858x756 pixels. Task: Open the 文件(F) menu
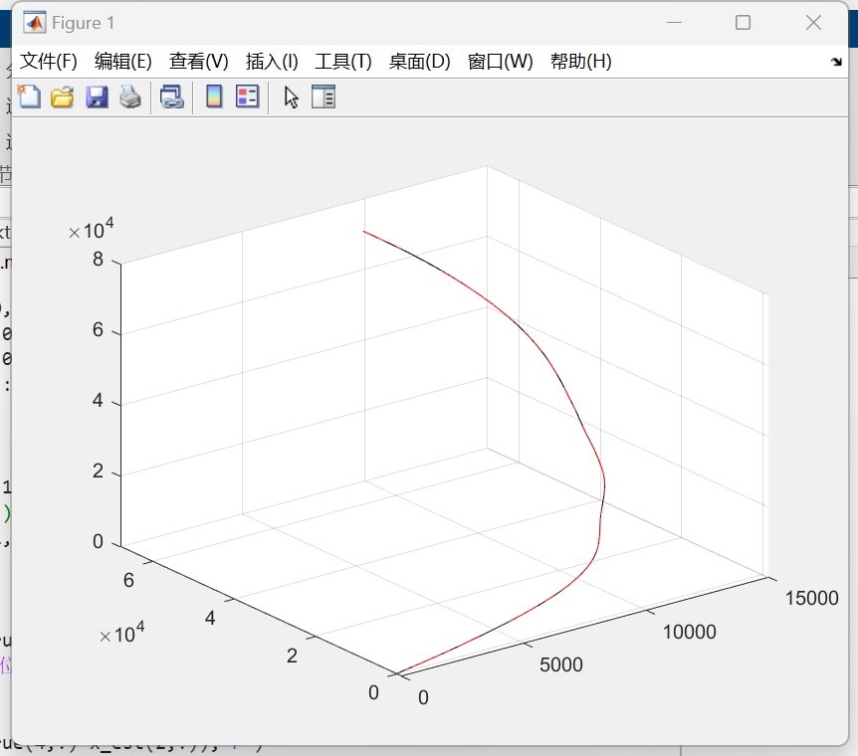coord(48,62)
